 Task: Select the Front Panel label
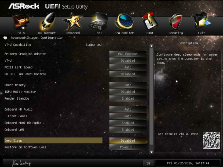[18, 116]
